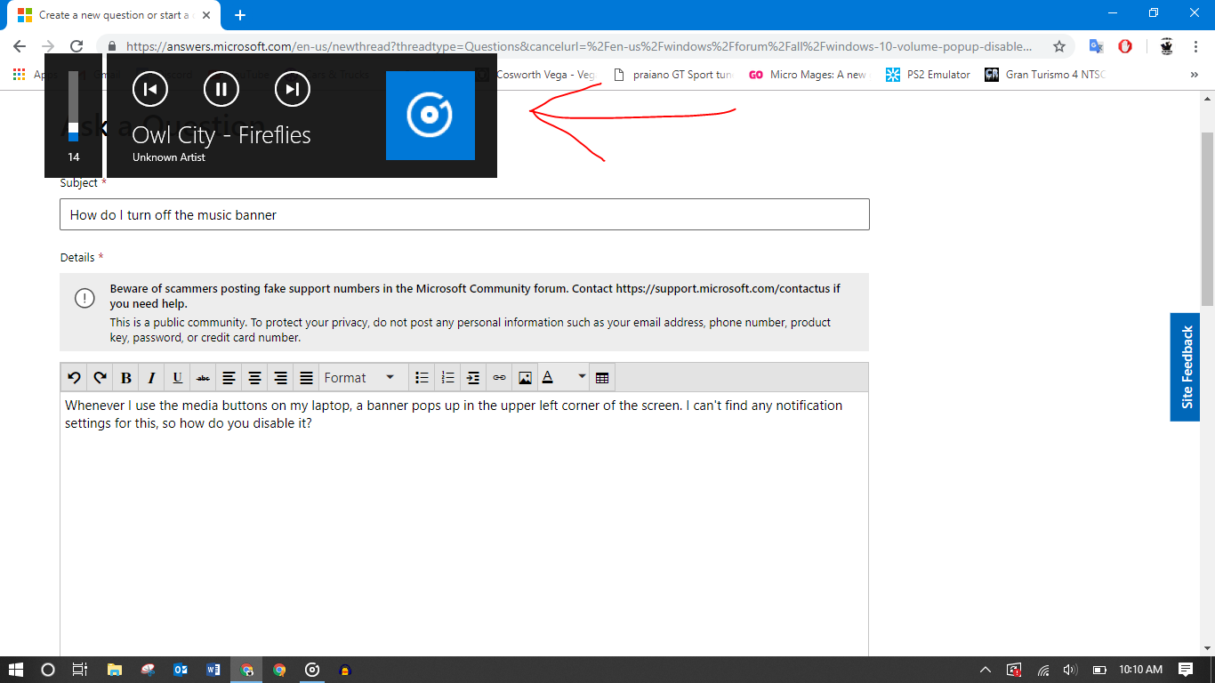Open a new Chrome tab
Image resolution: width=1215 pixels, height=683 pixels.
coord(240,15)
